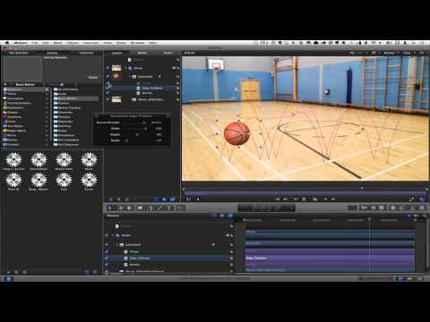Toggle basketball layer checkbox in Layers list

107,77
